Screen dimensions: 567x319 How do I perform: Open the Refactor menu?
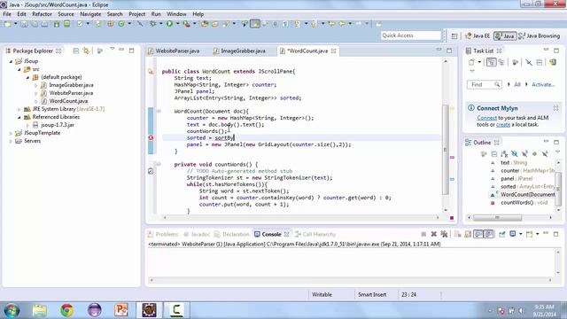tap(42, 14)
